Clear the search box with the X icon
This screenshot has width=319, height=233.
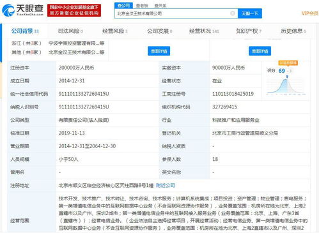[x=233, y=13]
